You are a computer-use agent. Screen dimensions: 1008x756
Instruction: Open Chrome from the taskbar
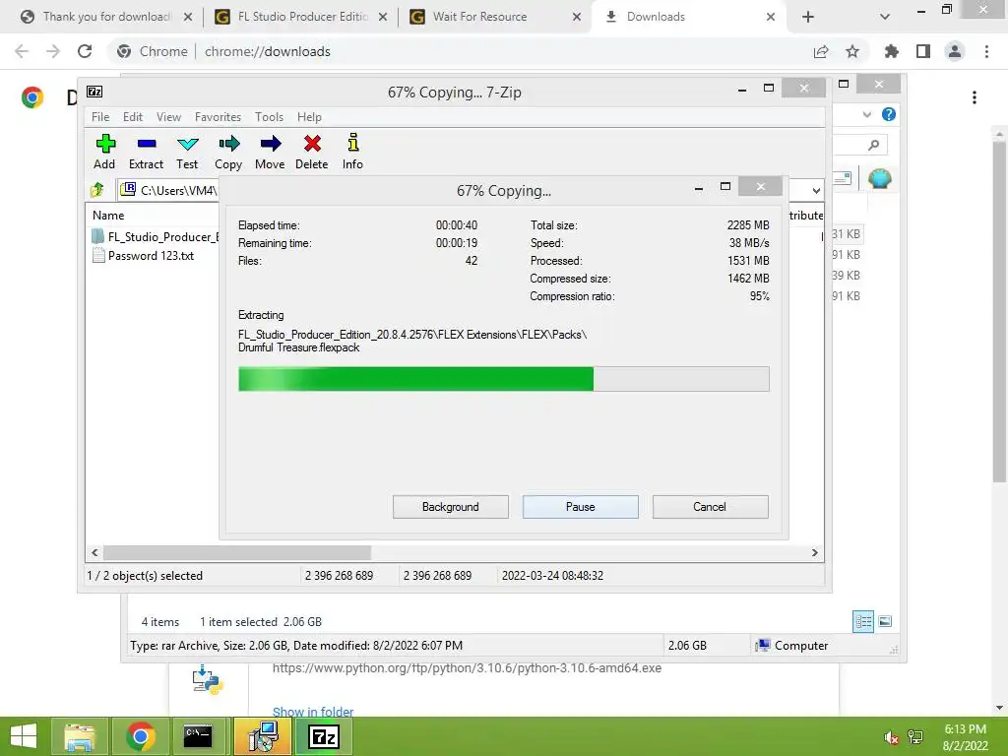(141, 736)
